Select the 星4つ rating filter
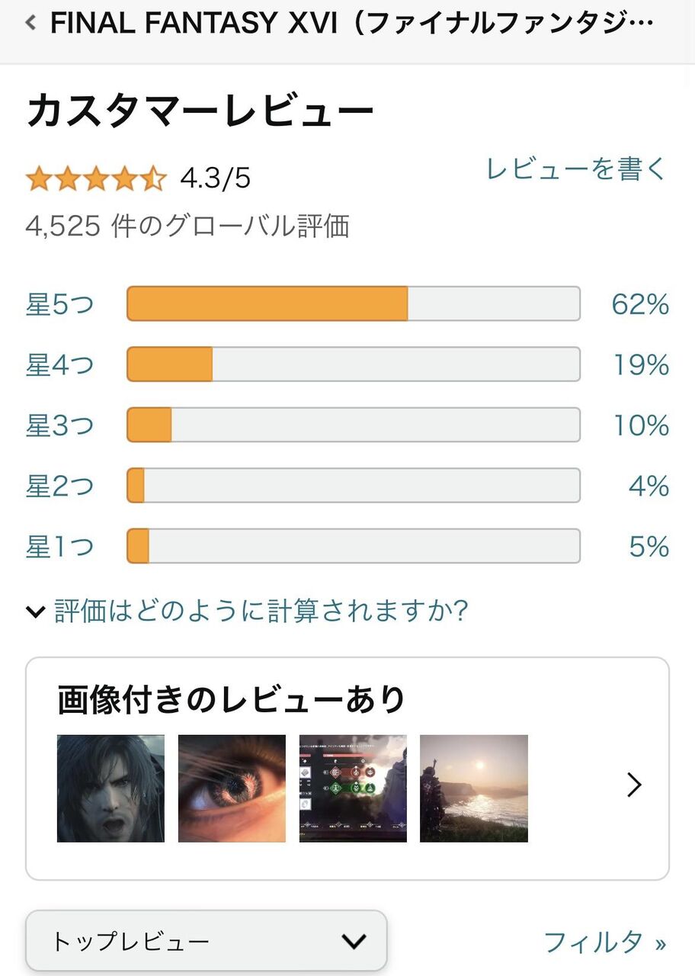The image size is (695, 976). click(59, 364)
